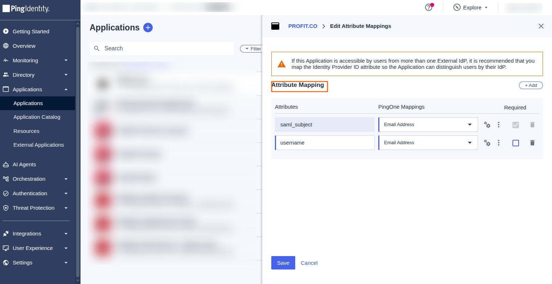Expand the Settings sidebar section

tap(66, 263)
